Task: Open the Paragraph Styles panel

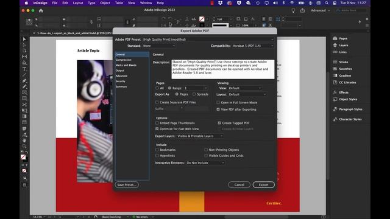Action: [x=347, y=109]
